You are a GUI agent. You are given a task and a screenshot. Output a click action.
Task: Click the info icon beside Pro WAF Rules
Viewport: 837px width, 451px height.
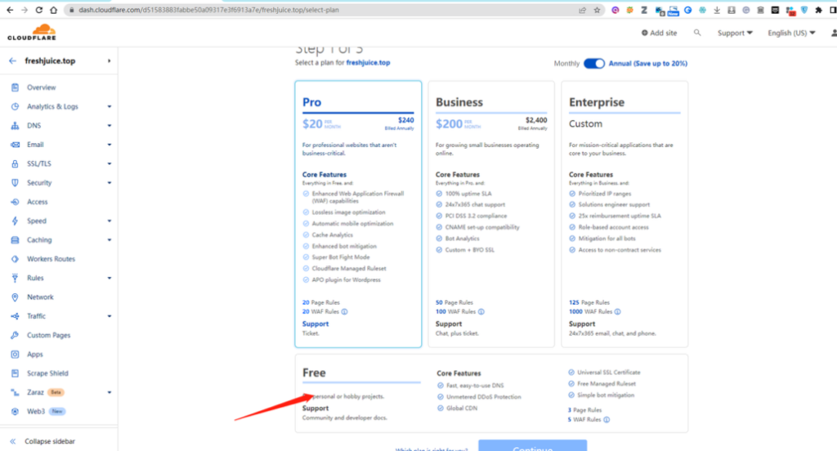[x=344, y=312]
